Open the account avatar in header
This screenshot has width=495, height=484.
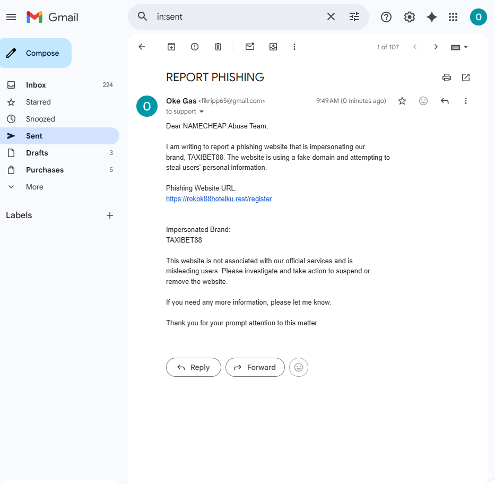coord(478,17)
